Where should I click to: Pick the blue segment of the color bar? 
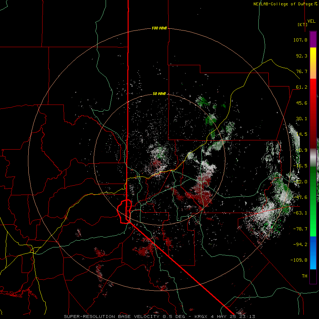pos(313,253)
